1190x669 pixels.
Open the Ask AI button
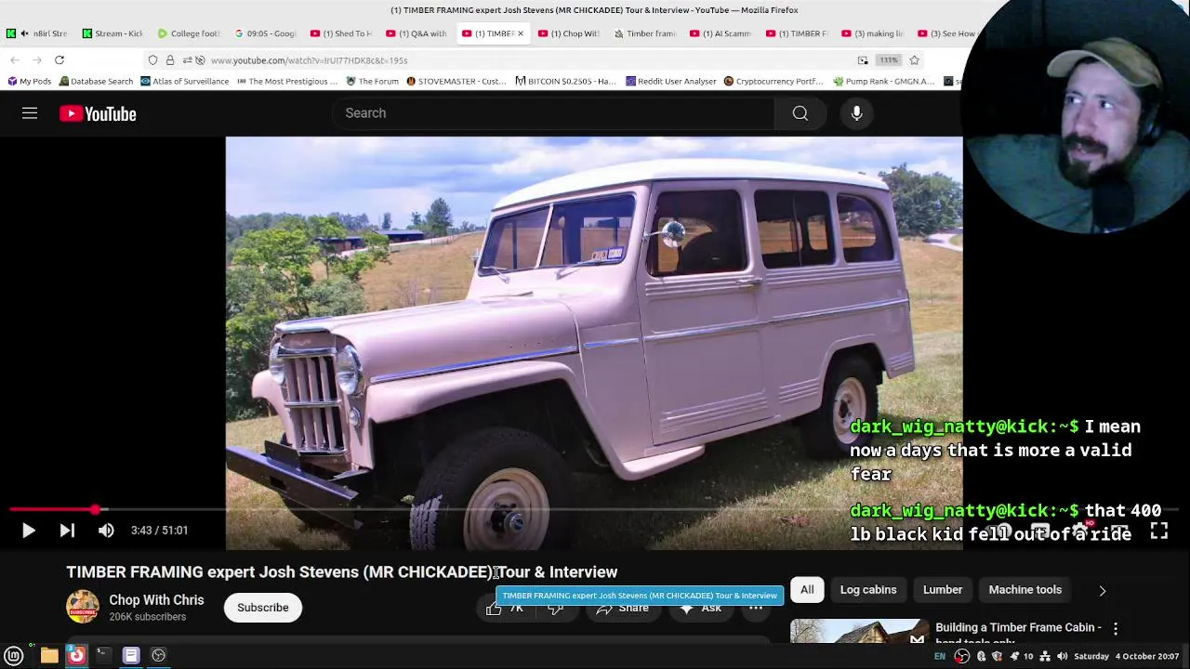point(699,608)
